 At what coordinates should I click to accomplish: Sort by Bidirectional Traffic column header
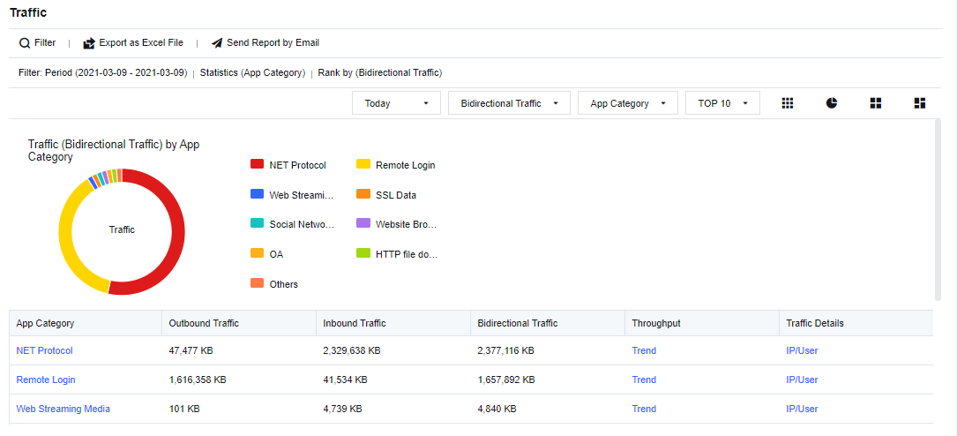pos(518,323)
